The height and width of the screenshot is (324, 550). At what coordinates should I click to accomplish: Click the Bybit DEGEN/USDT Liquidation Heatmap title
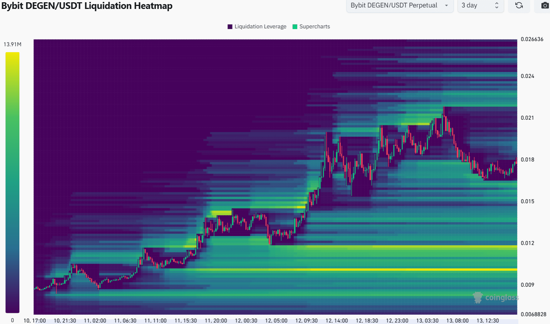[87, 6]
